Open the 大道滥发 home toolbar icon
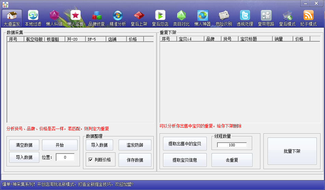This screenshot has width=325, height=190. pyautogui.click(x=12, y=18)
